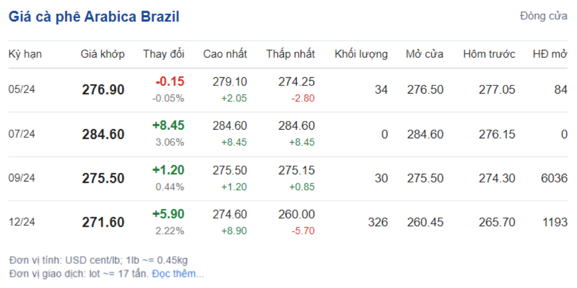Click the 'Cao nhất' column header
Image resolution: width=577 pixels, height=288 pixels.
pos(225,54)
